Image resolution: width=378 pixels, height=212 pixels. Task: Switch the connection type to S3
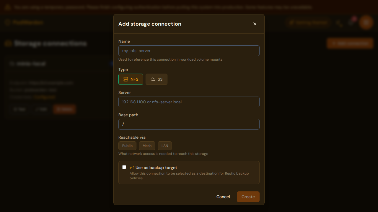click(156, 79)
